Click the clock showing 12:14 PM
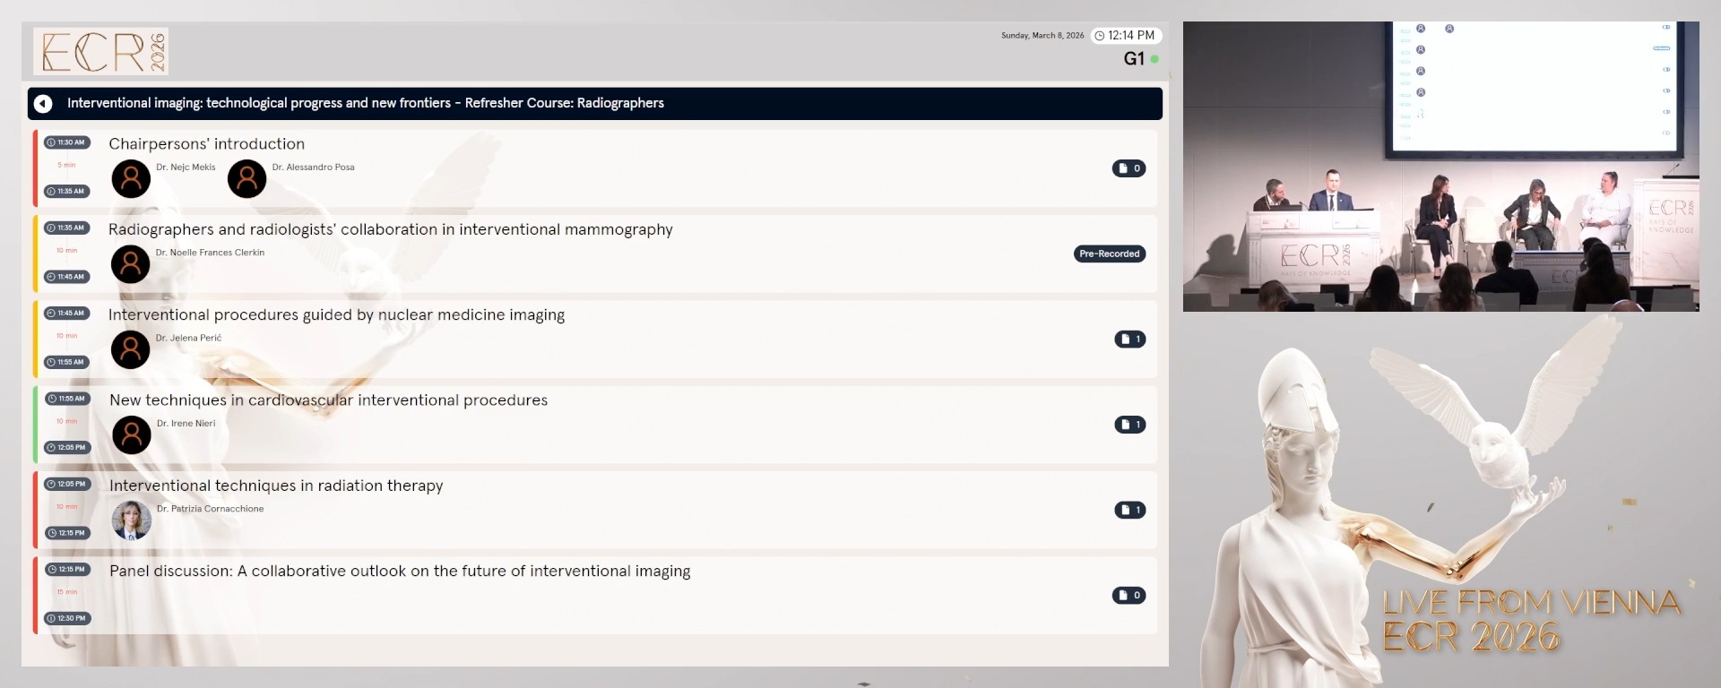The width and height of the screenshot is (1721, 688). [x=1126, y=36]
